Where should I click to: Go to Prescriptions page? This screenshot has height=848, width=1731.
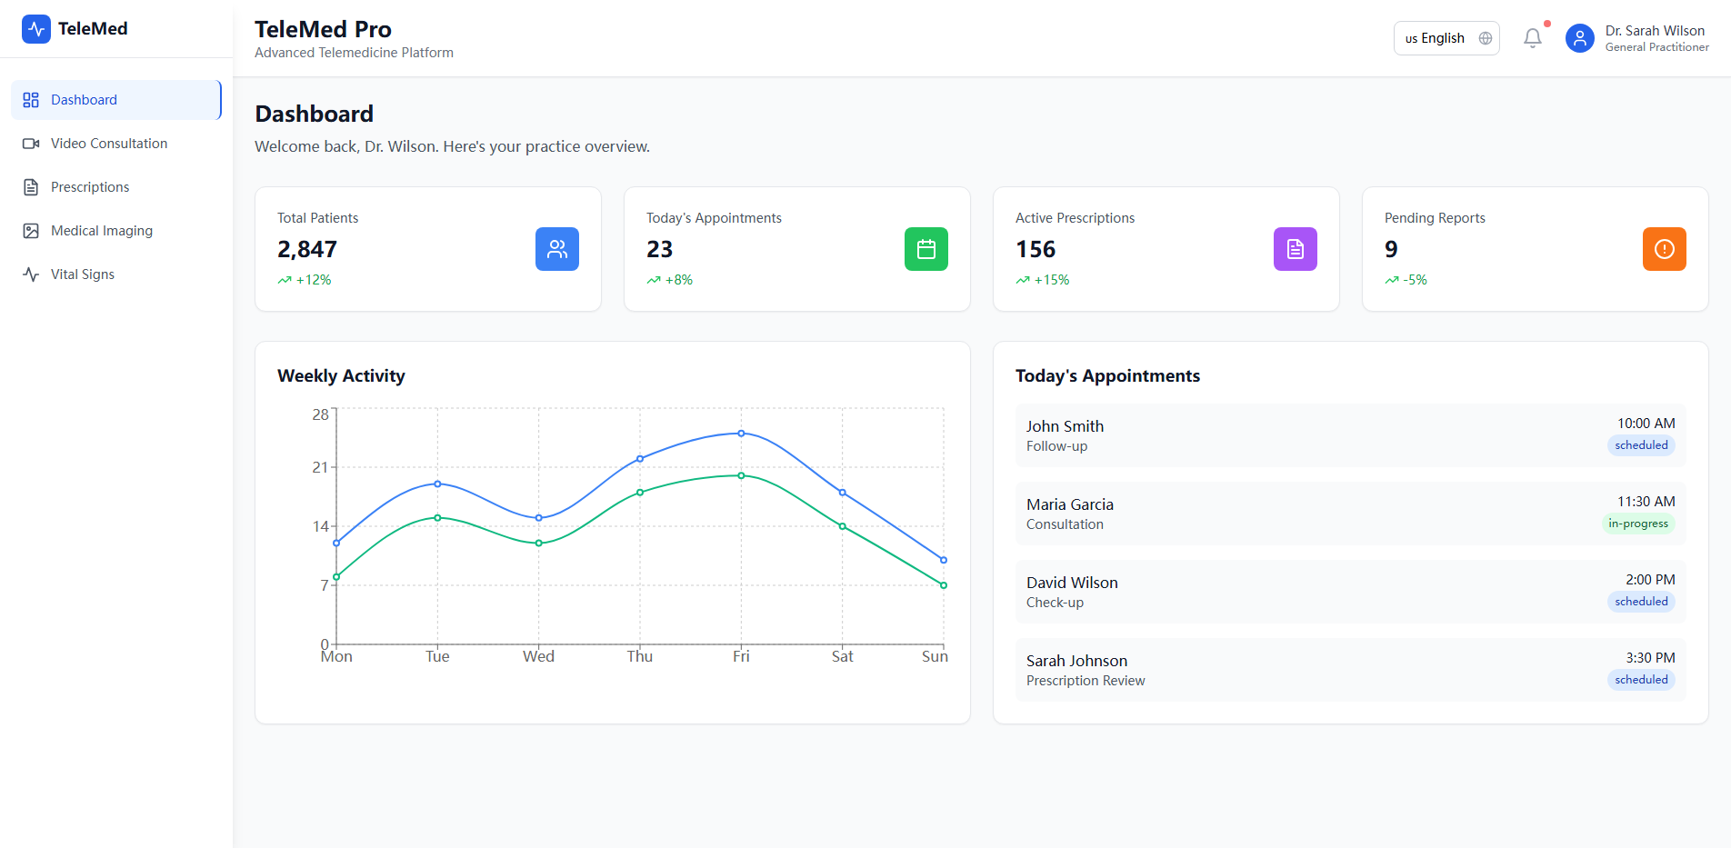coord(90,187)
